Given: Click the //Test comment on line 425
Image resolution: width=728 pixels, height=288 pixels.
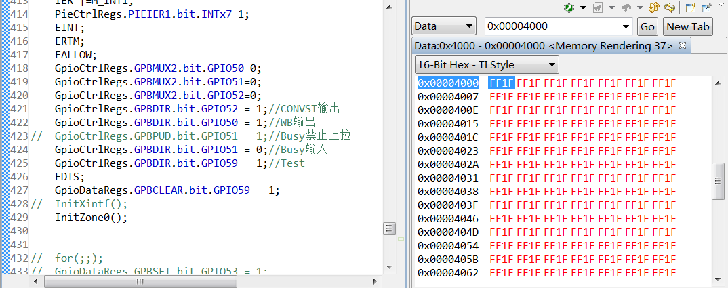Looking at the screenshot, I should click(287, 163).
